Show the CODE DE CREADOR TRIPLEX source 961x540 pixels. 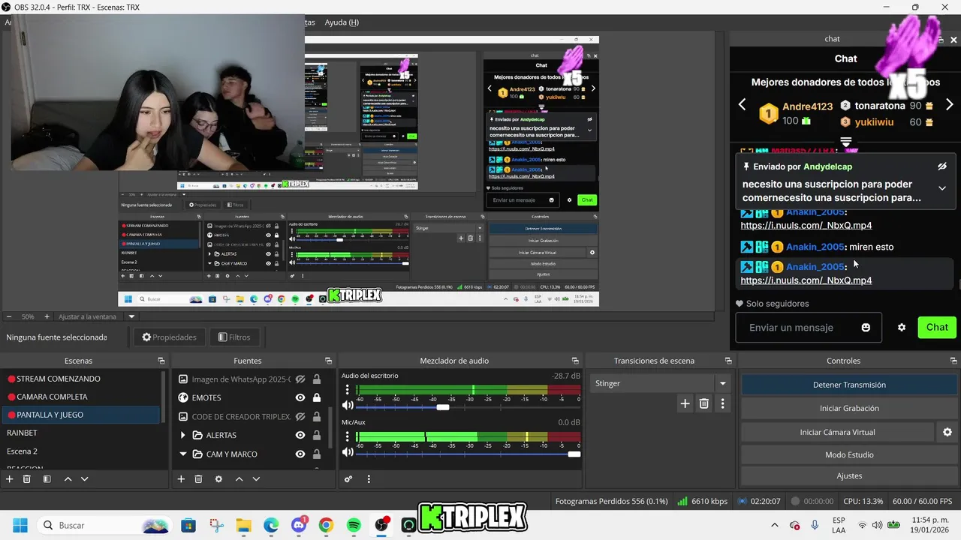(x=300, y=417)
